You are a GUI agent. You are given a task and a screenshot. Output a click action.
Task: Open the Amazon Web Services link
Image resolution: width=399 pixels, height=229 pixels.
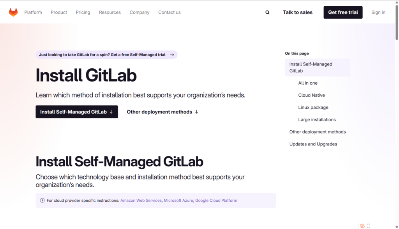pyautogui.click(x=141, y=201)
